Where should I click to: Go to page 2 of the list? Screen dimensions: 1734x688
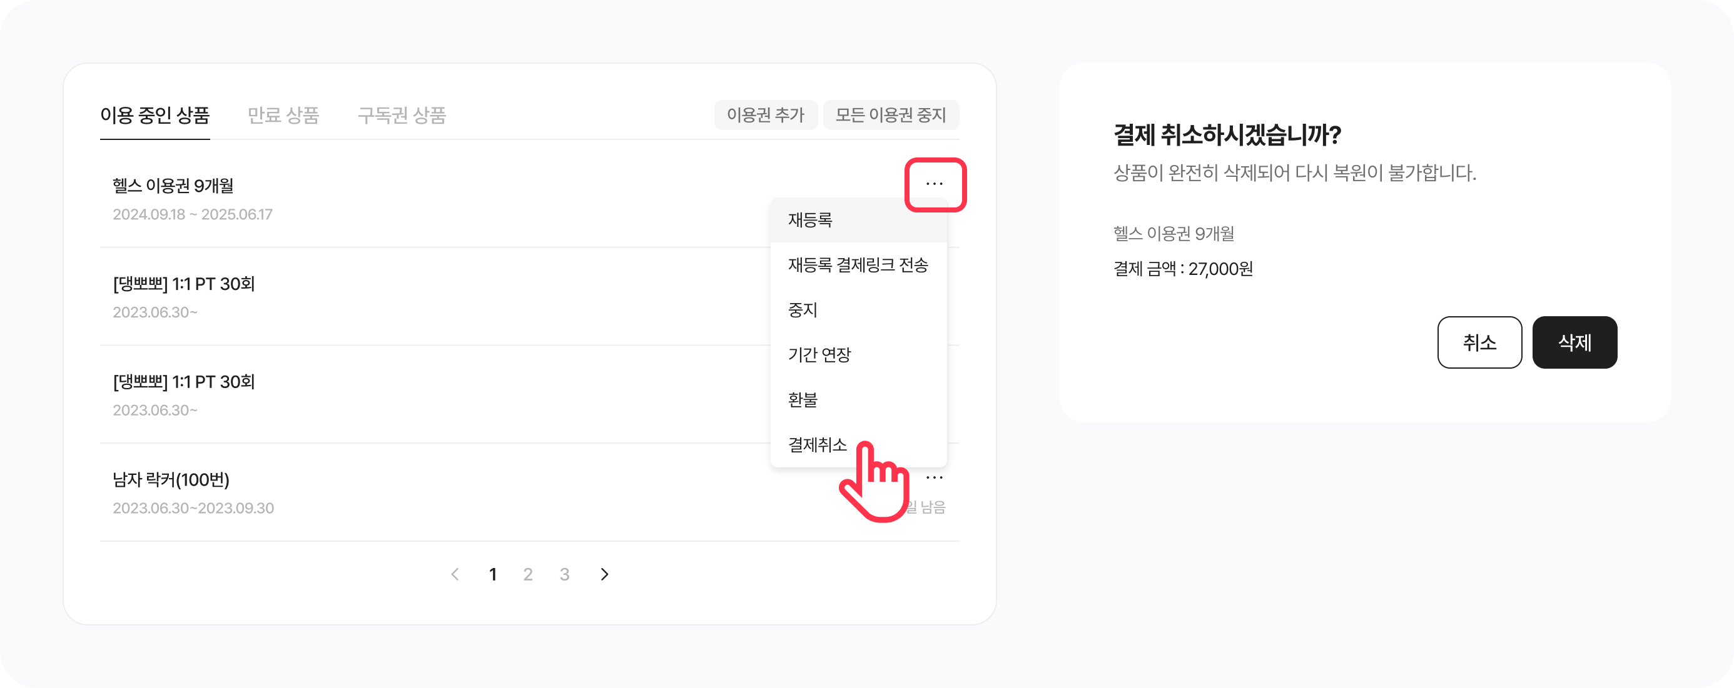pyautogui.click(x=529, y=574)
